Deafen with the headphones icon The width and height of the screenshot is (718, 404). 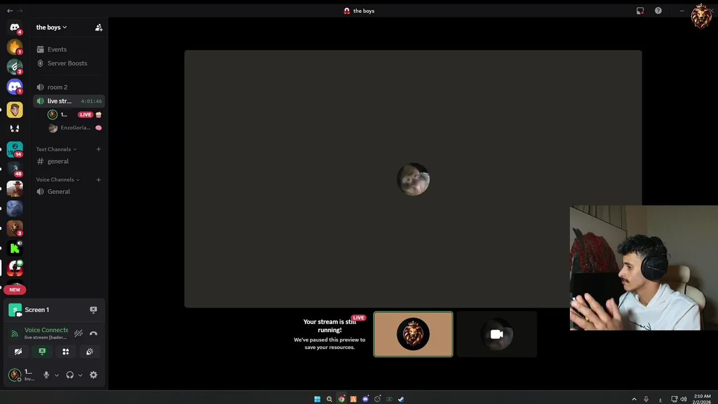point(70,375)
